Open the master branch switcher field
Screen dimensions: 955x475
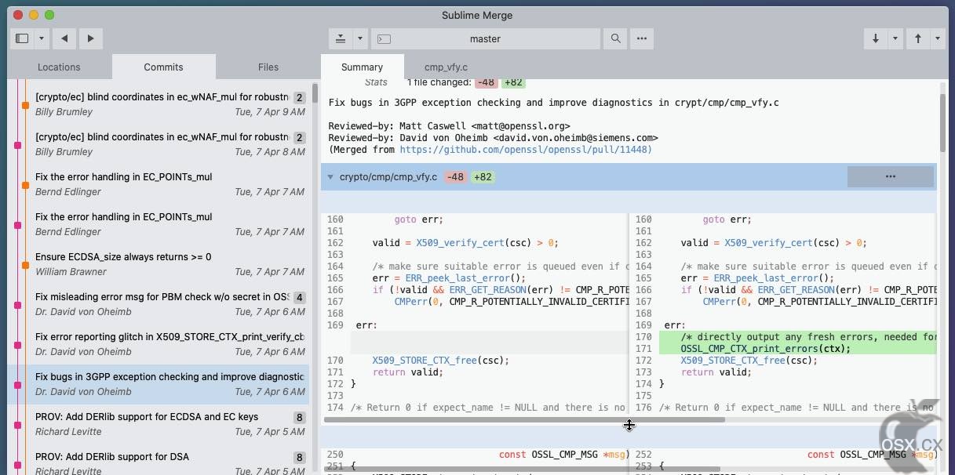pos(485,38)
